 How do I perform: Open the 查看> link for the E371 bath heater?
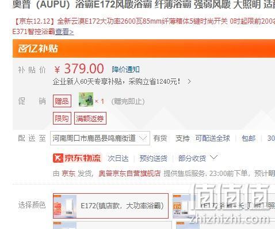pos(64,32)
